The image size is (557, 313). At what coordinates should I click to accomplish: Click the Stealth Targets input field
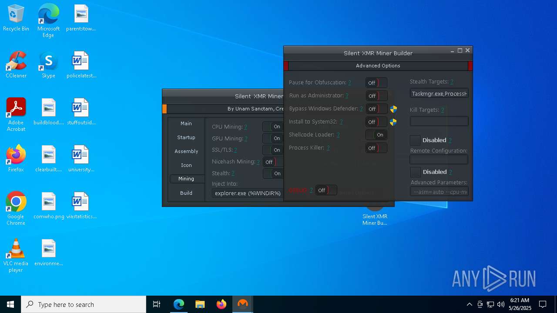[x=439, y=93]
